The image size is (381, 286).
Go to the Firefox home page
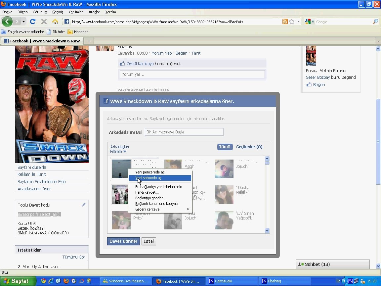(x=55, y=22)
